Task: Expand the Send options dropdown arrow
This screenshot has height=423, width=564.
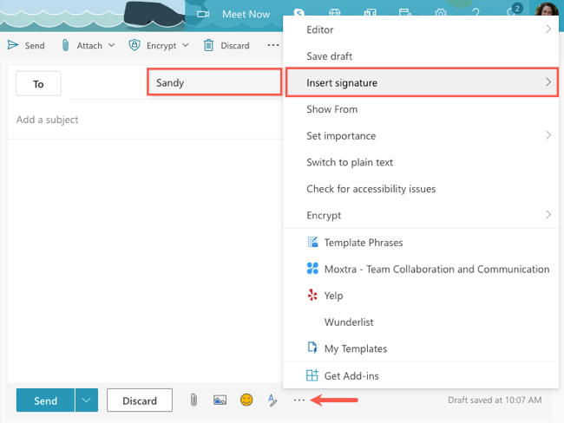Action: (x=85, y=400)
